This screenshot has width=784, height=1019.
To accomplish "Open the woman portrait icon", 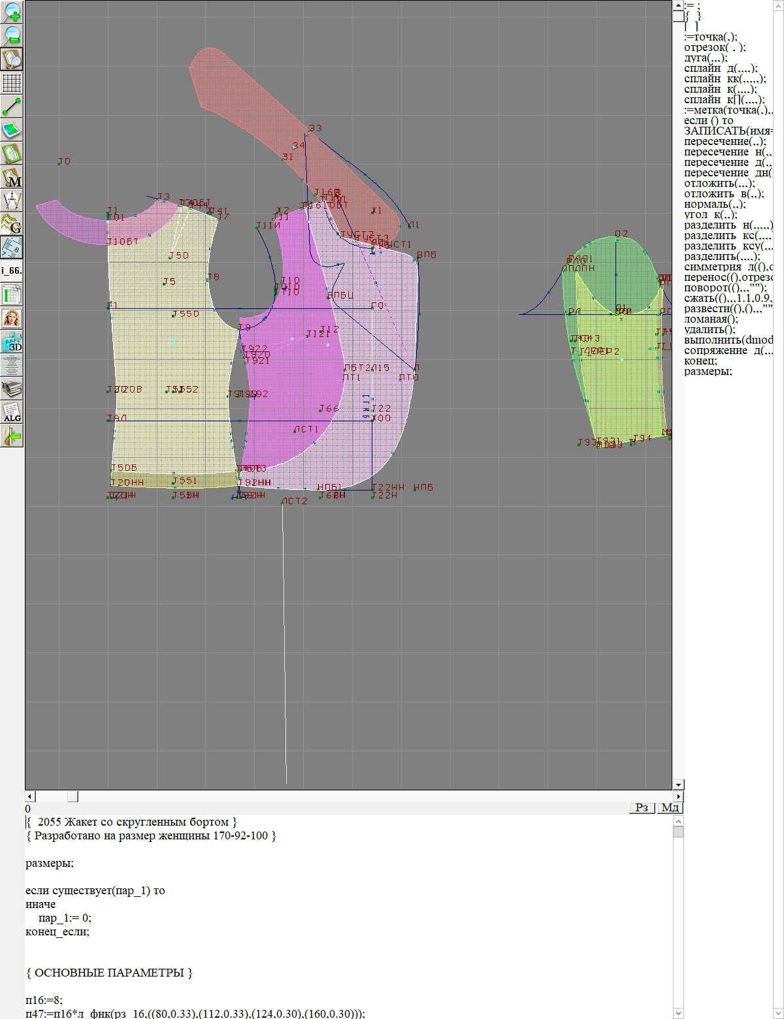I will (12, 318).
